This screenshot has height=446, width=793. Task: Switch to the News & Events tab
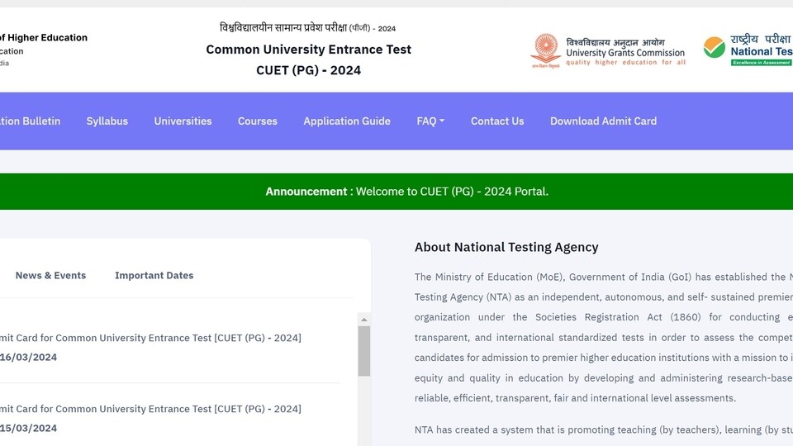pos(50,276)
